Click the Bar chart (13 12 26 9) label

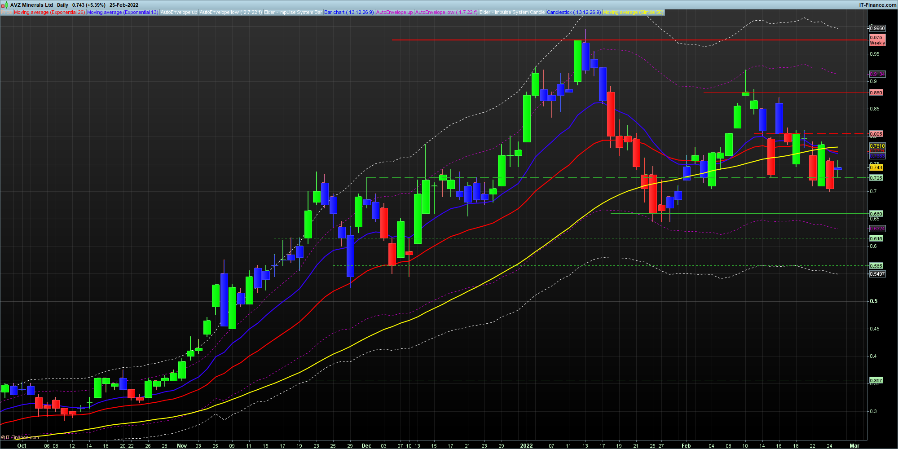(349, 12)
